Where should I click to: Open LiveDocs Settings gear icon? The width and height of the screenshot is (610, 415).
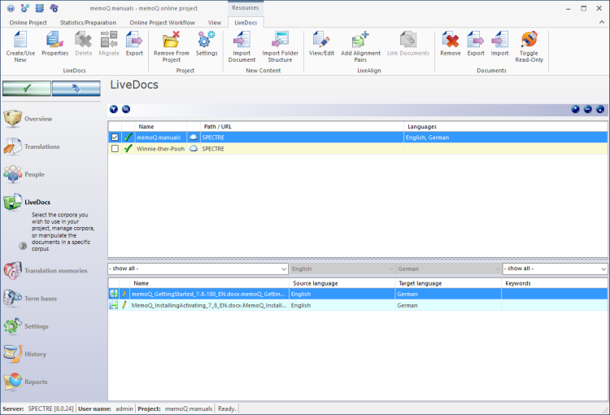(x=207, y=40)
